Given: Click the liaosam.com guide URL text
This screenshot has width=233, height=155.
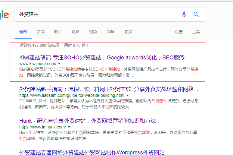Looking at the screenshot, I should (x=72, y=95).
